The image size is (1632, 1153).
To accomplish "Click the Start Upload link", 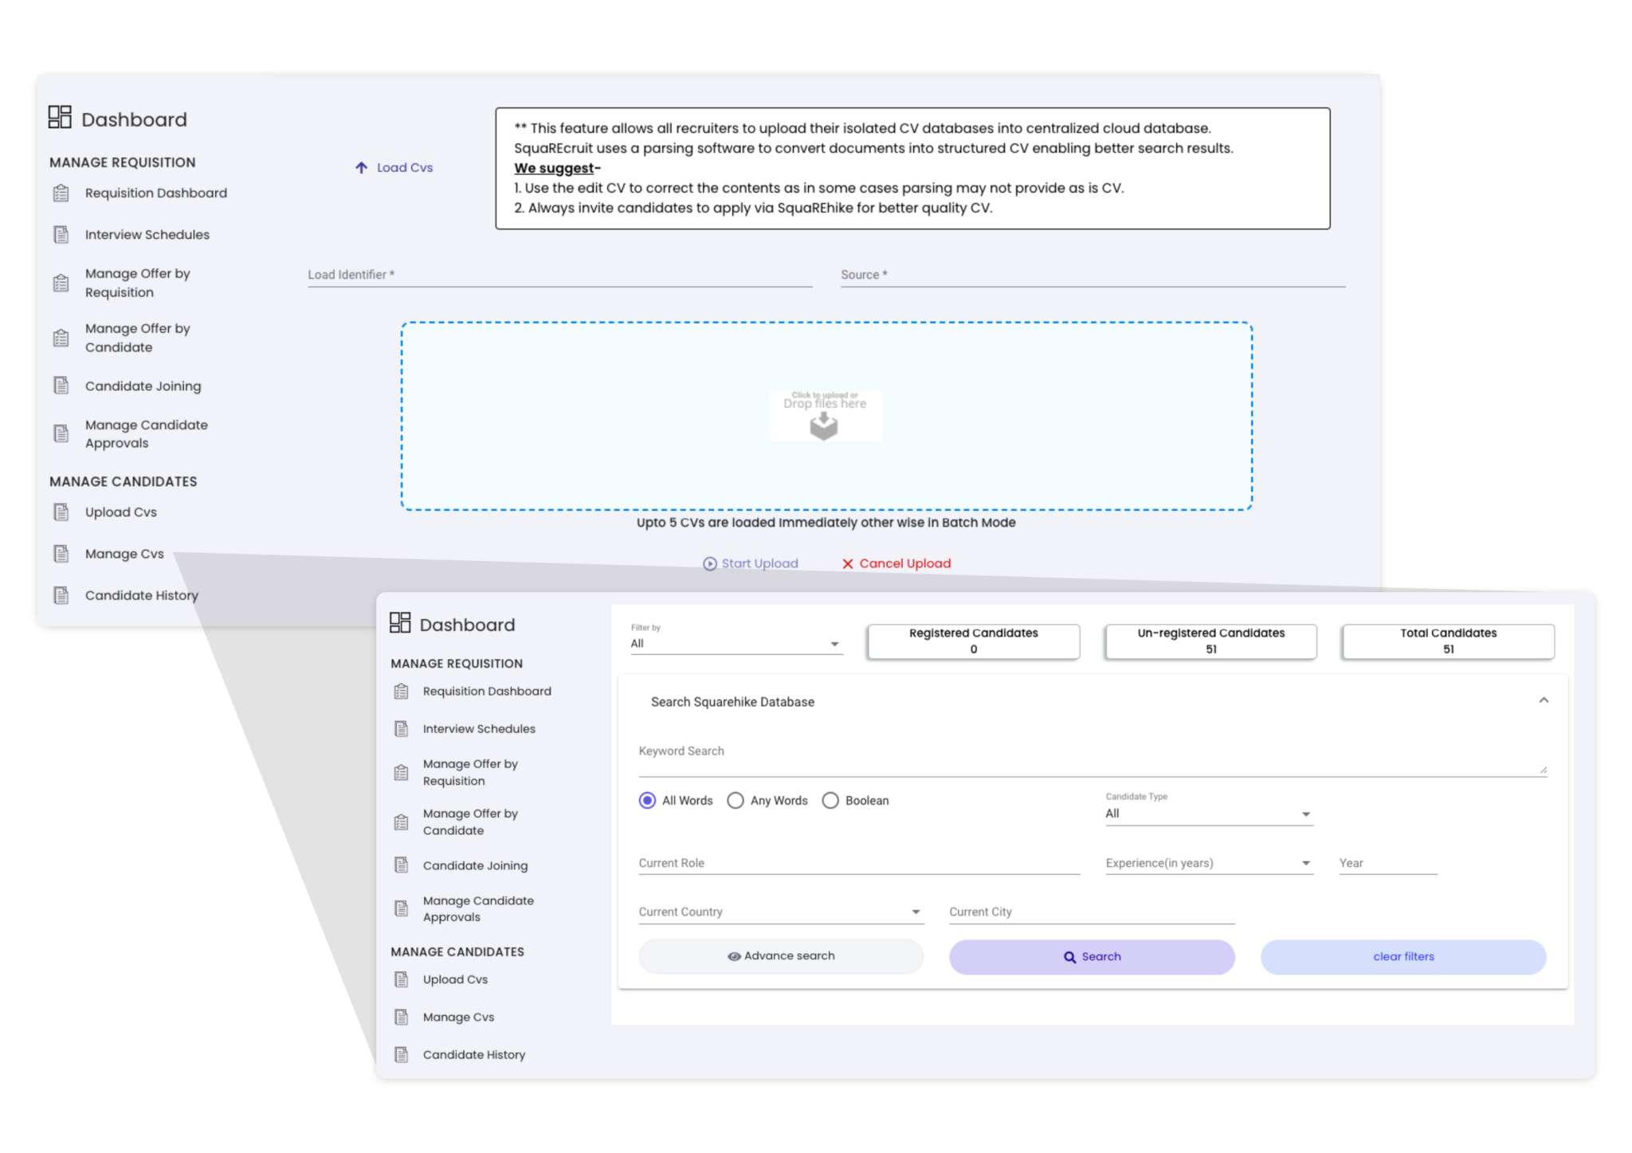I will pyautogui.click(x=751, y=563).
